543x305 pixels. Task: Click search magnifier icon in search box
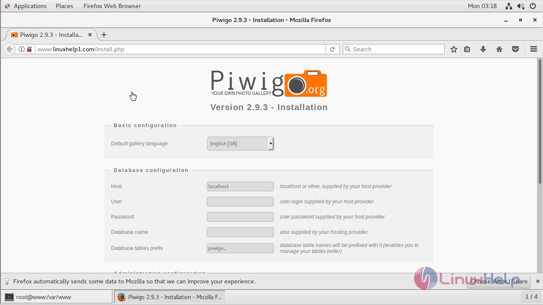(348, 49)
